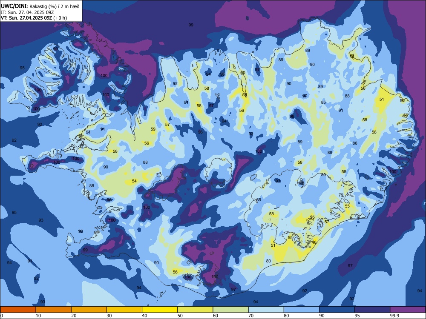Select the 90–95 dark blue legend swatch

point(337,310)
